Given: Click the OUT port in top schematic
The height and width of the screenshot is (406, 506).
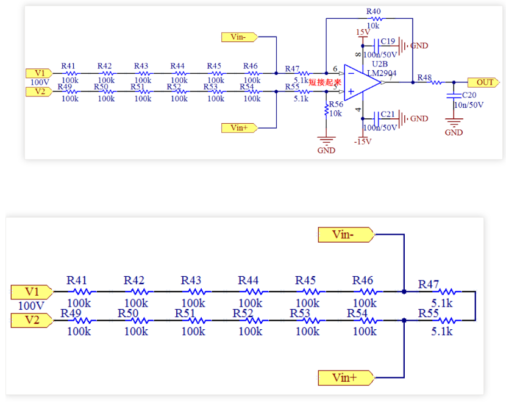Looking at the screenshot, I should 483,82.
